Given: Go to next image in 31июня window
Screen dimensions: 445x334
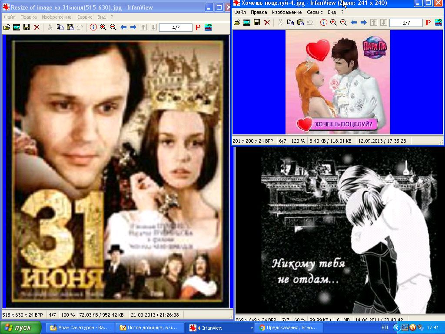Looking at the screenshot, I should (x=133, y=27).
